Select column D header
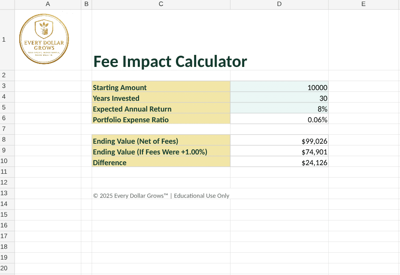This screenshot has height=275, width=400. (x=279, y=4)
